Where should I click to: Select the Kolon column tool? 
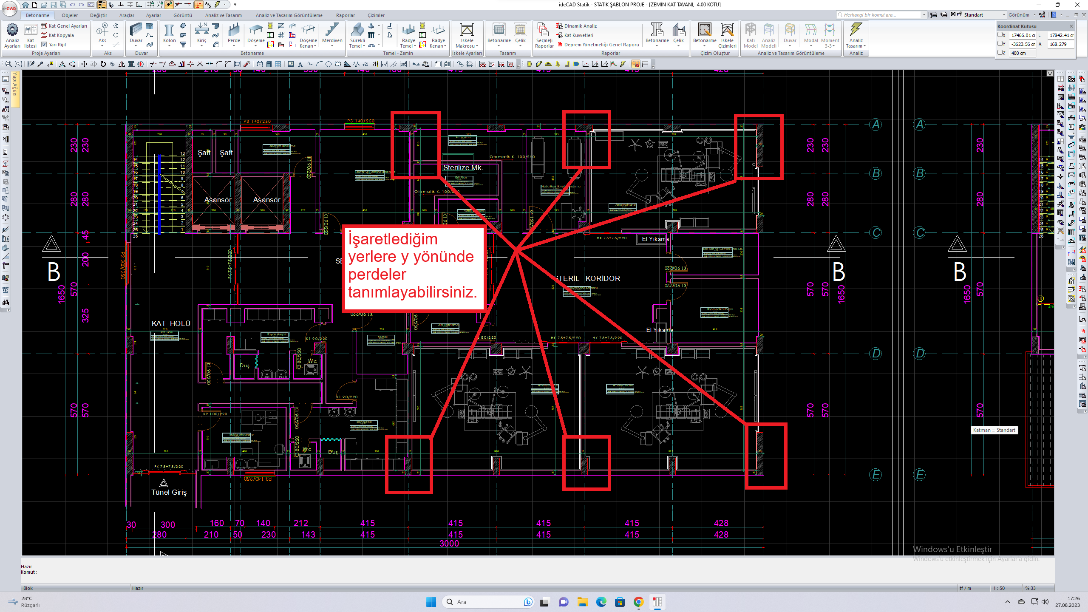[169, 34]
